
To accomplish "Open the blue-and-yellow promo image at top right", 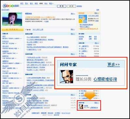I will [83, 19].
